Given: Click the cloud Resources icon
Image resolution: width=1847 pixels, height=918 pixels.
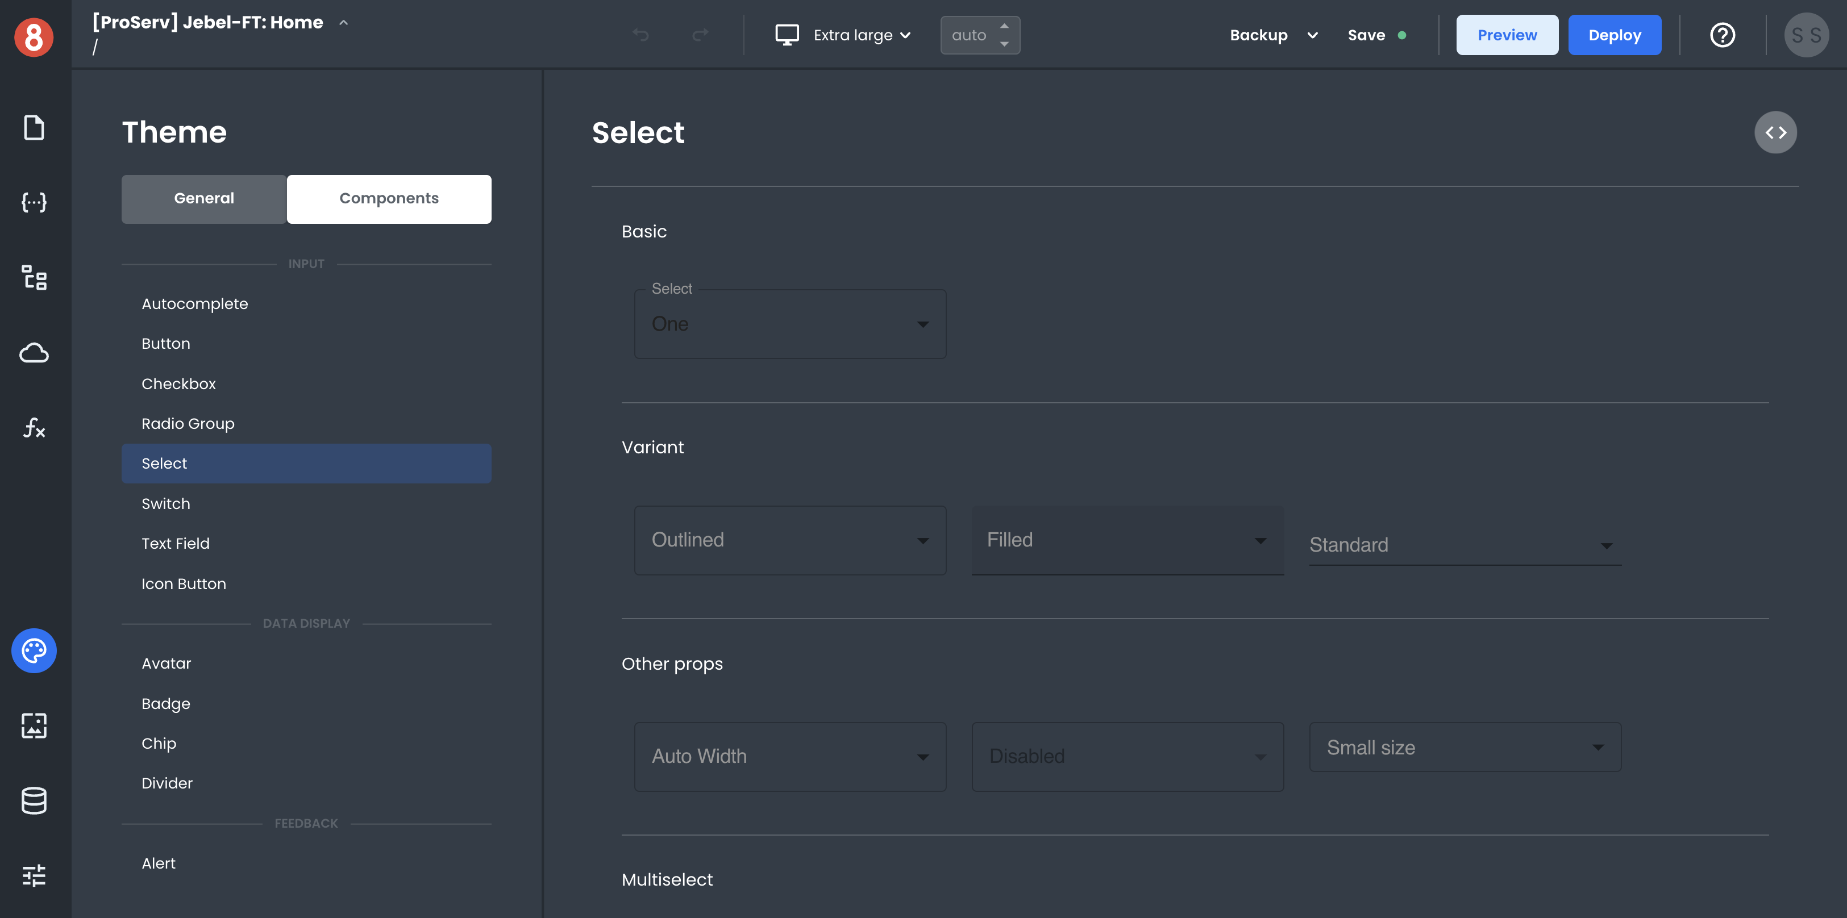Looking at the screenshot, I should click(34, 353).
